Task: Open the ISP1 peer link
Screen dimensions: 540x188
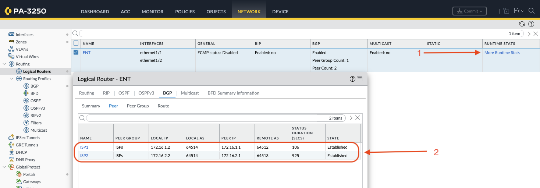Action: (x=84, y=147)
